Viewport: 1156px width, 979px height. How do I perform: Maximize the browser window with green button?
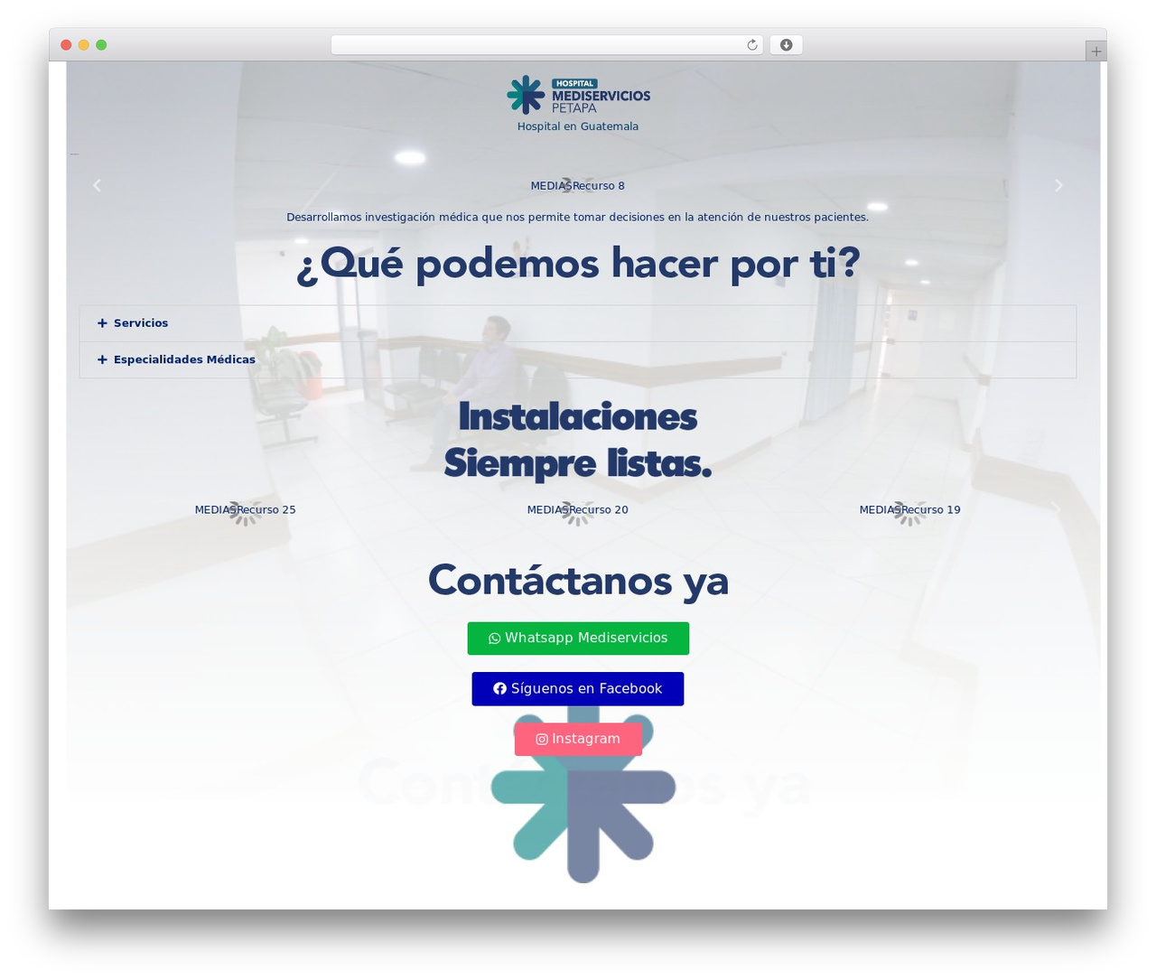pos(101,45)
